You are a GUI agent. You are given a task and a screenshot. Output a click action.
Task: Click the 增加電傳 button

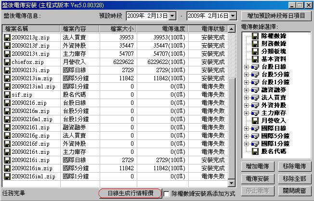coord(258,166)
